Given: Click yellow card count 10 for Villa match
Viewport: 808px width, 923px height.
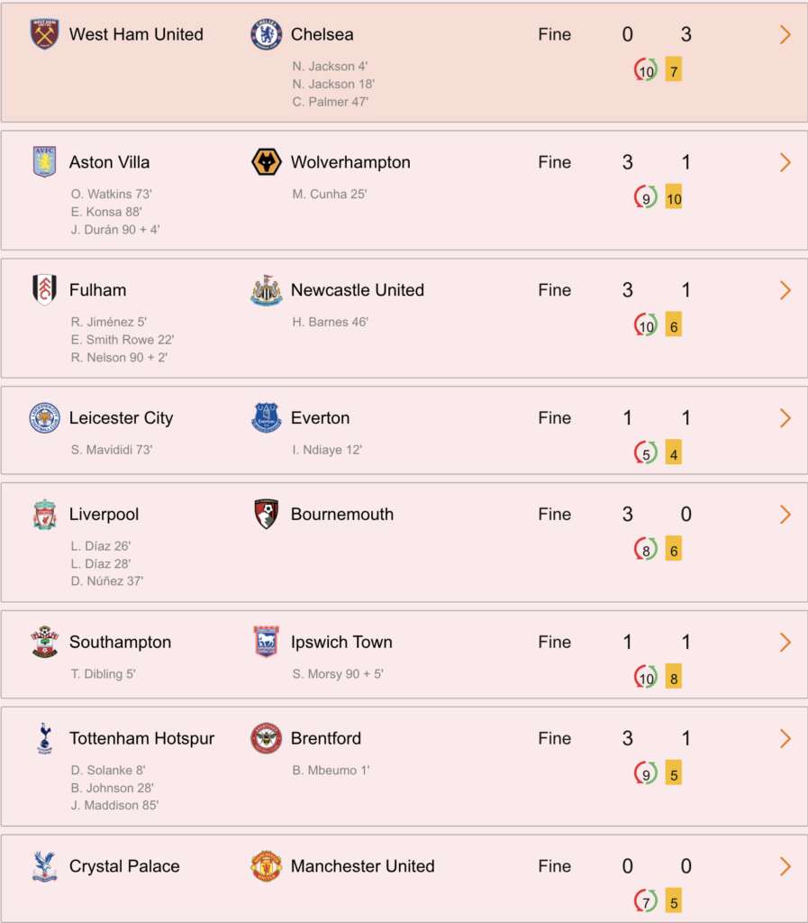Looking at the screenshot, I should click(x=674, y=198).
